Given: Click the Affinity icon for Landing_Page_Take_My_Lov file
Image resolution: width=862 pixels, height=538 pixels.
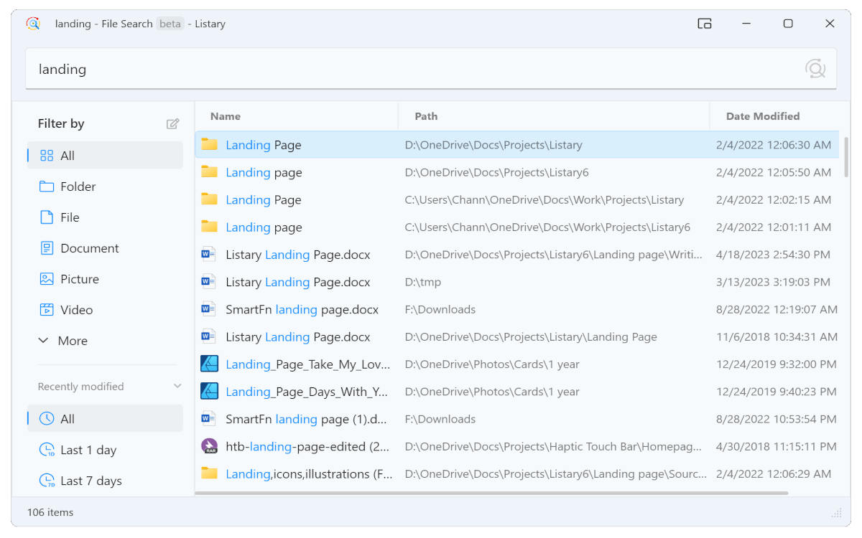Looking at the screenshot, I should click(x=209, y=364).
